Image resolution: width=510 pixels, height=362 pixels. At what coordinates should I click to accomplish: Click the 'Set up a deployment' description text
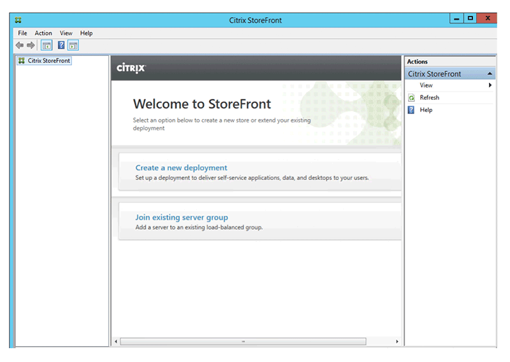coord(252,178)
